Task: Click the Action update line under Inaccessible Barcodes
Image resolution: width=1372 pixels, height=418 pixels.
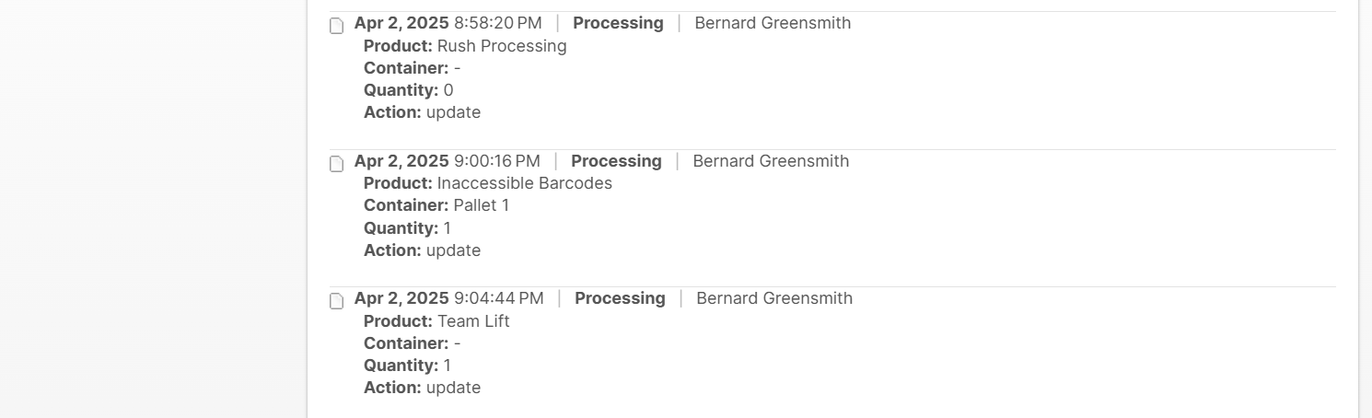Action: coord(422,250)
